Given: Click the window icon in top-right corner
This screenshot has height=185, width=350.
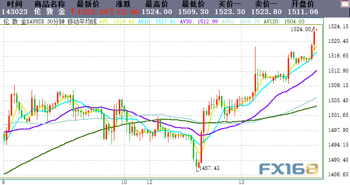Looking at the screenshot, I should click(x=345, y=4).
